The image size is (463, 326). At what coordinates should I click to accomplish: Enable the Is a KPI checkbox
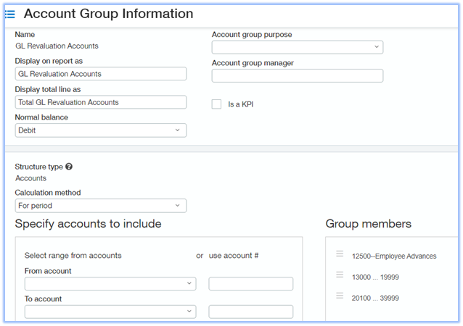pos(216,104)
